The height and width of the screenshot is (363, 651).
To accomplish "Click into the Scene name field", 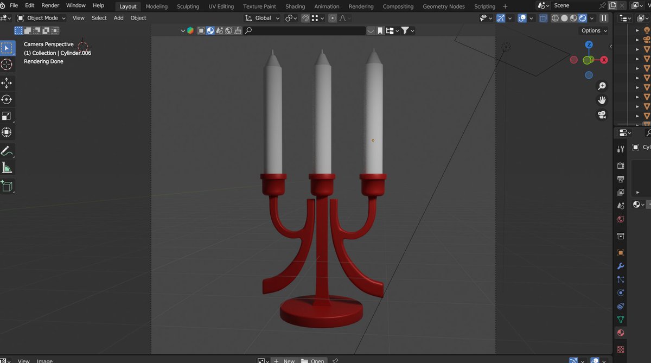I will pos(575,5).
